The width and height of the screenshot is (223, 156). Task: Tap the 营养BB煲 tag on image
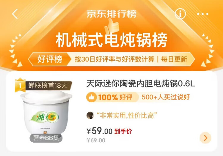46,138
